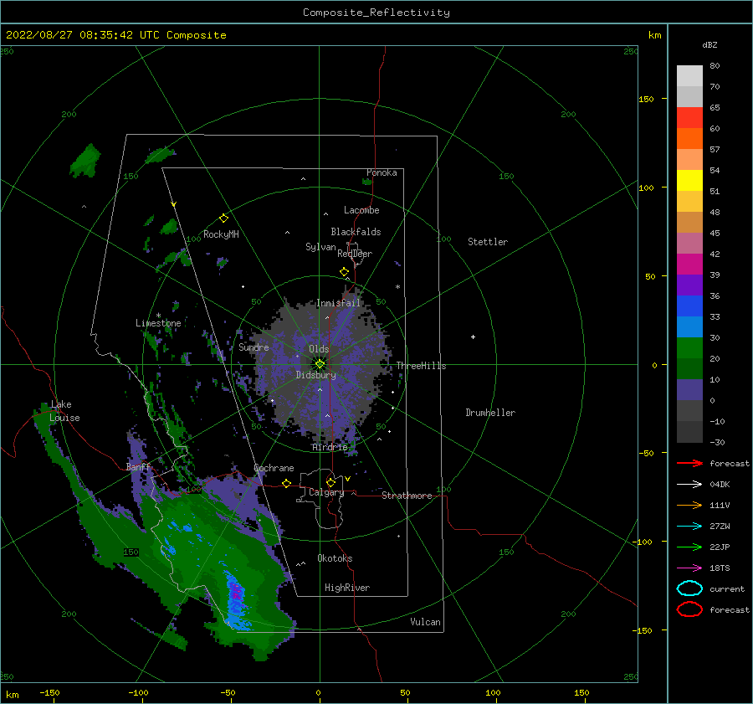Viewport: 753px width, 704px height.
Task: Pick the green 20-30 dBZ swatch
Action: [689, 347]
